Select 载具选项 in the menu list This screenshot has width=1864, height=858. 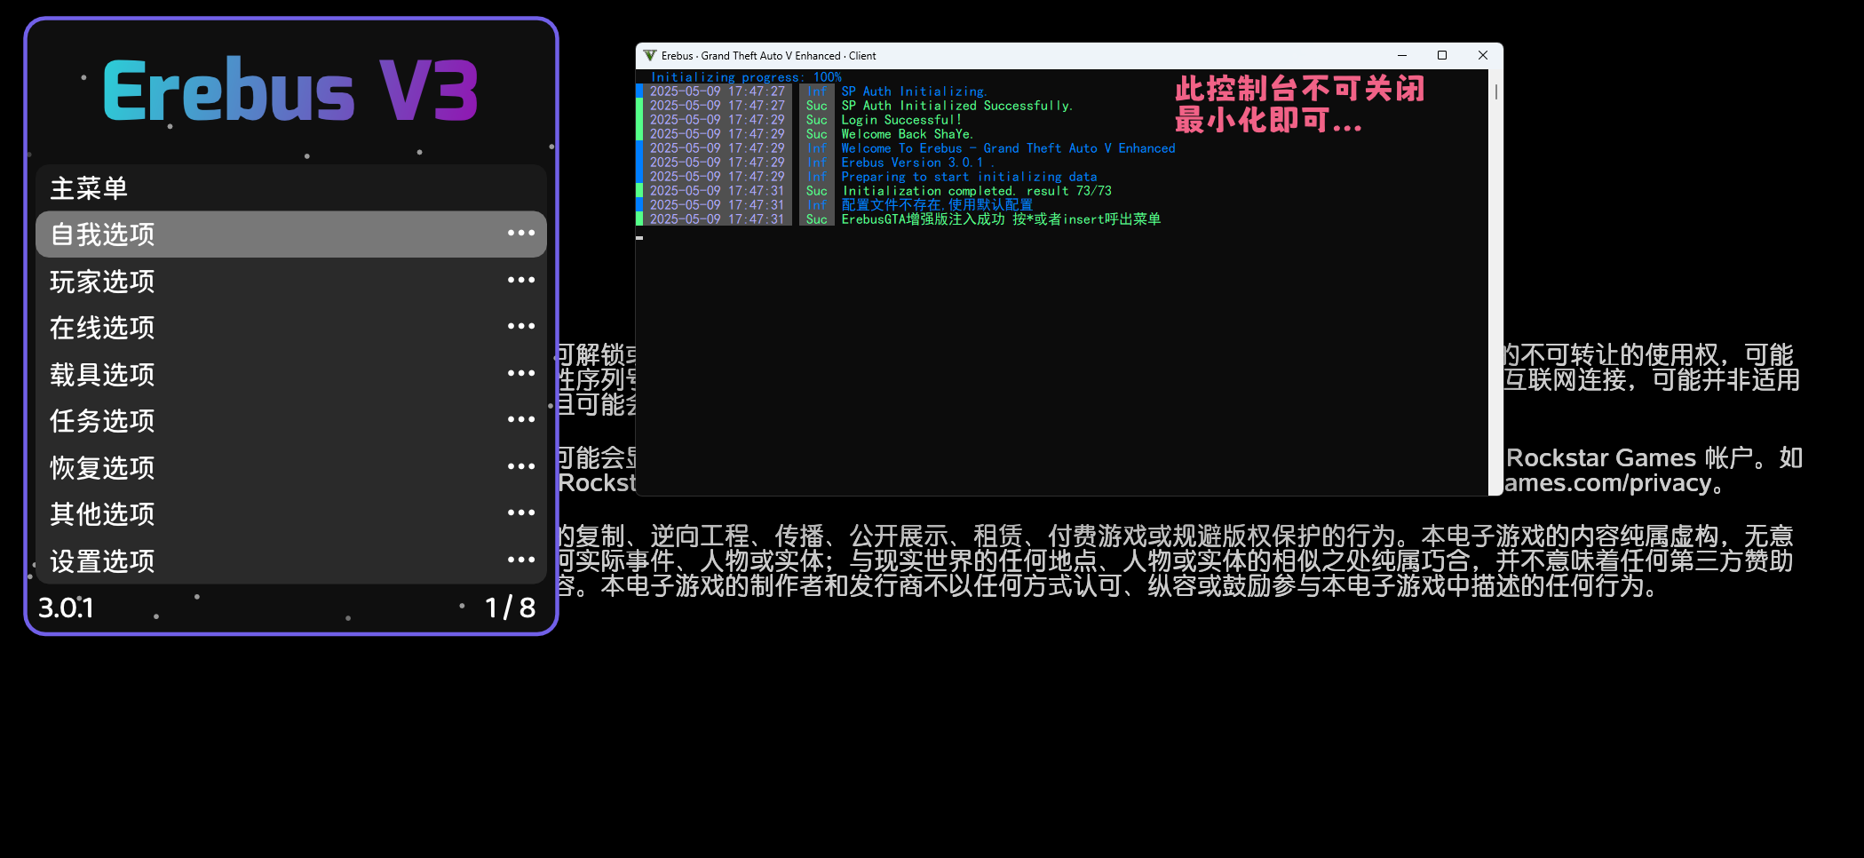point(103,375)
